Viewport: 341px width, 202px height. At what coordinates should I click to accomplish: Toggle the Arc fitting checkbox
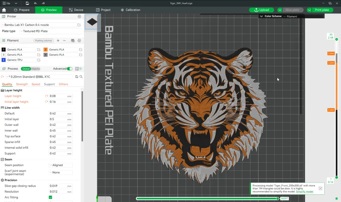click(x=50, y=197)
